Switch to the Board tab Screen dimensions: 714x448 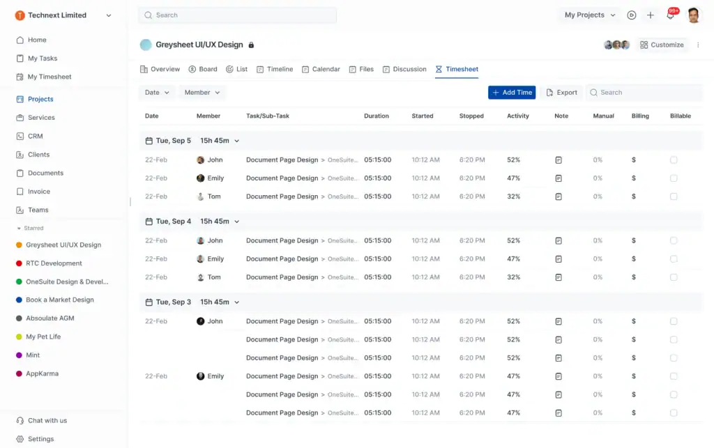point(203,69)
